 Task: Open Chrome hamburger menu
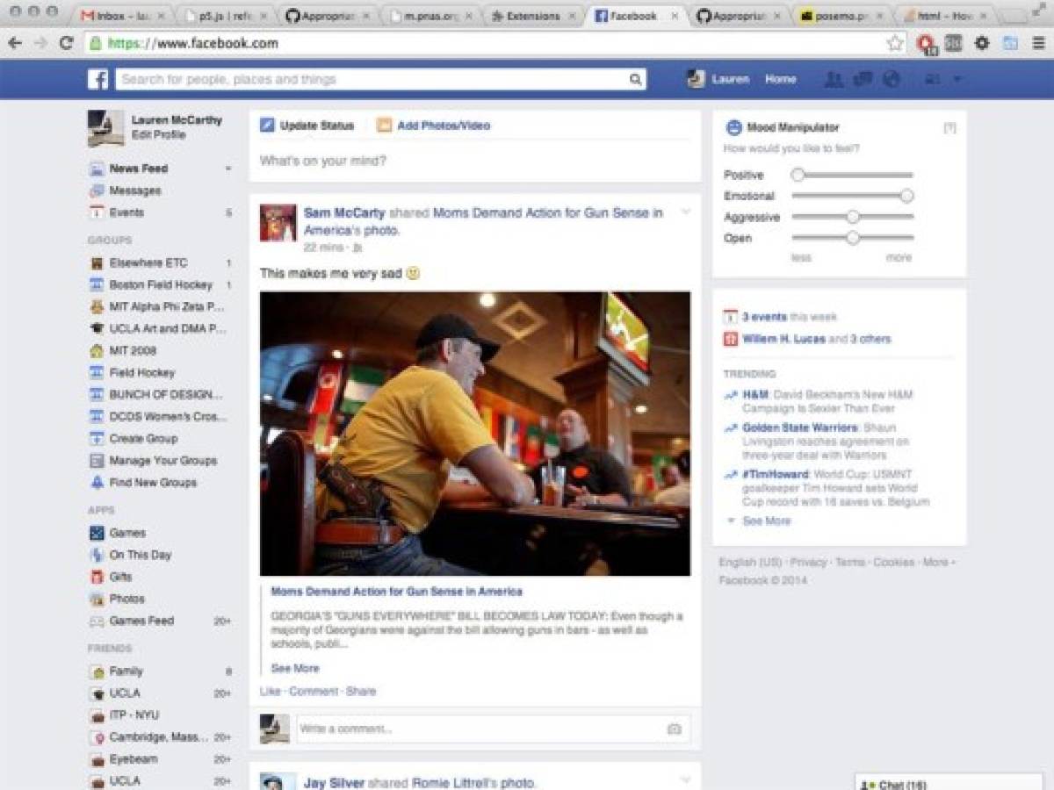tap(1038, 43)
